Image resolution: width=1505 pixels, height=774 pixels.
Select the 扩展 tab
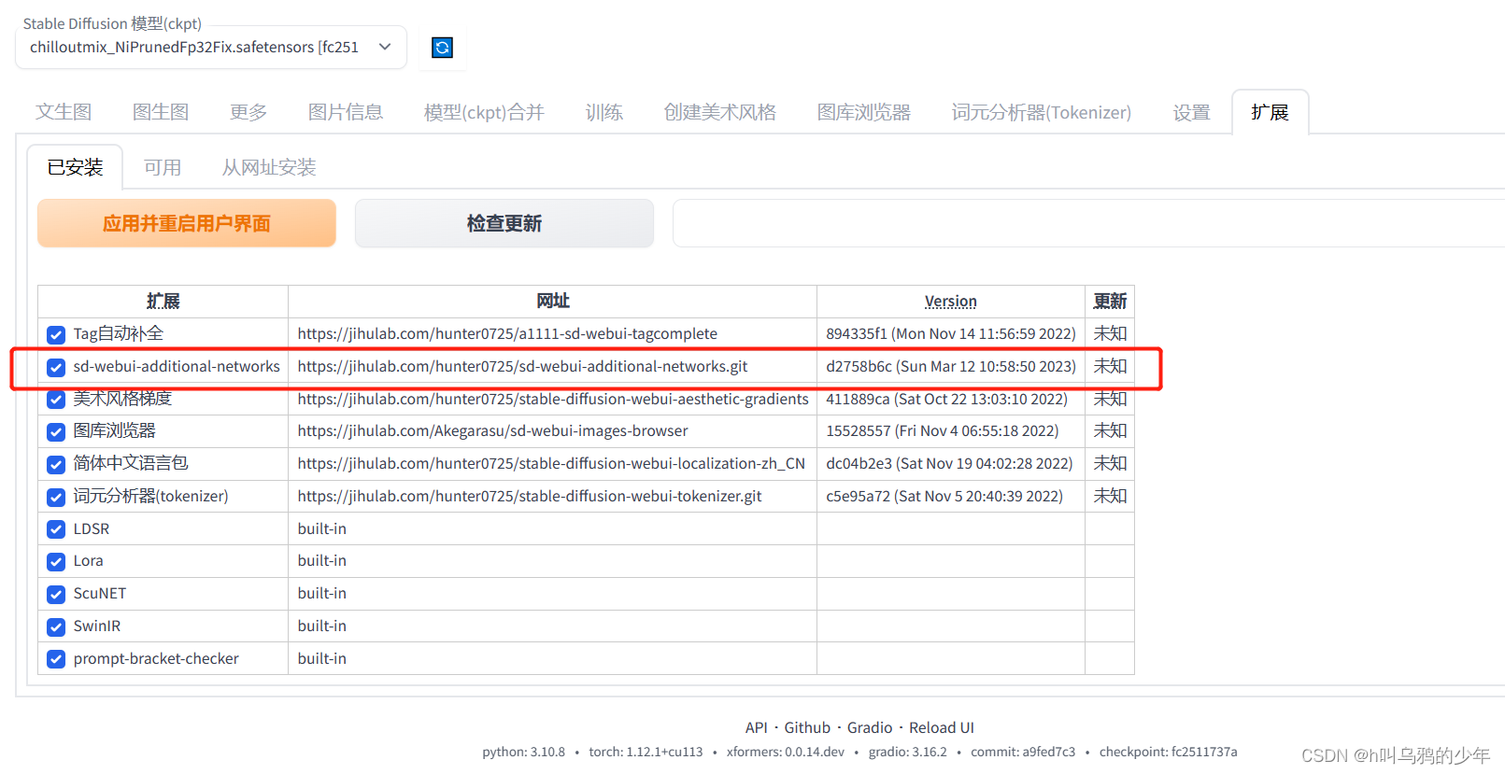(x=1271, y=112)
